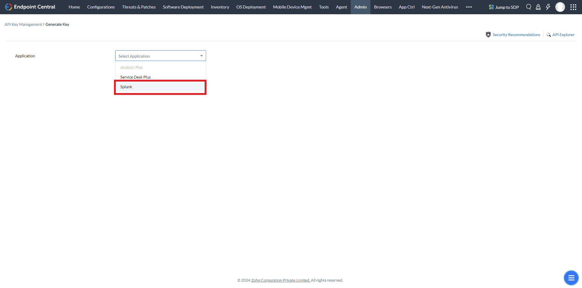Click the Security Recommendations shield icon
582x288 pixels.
[x=488, y=35]
